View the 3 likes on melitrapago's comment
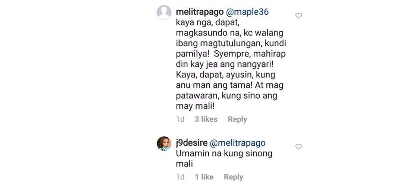The height and width of the screenshot is (187, 394). (206, 119)
